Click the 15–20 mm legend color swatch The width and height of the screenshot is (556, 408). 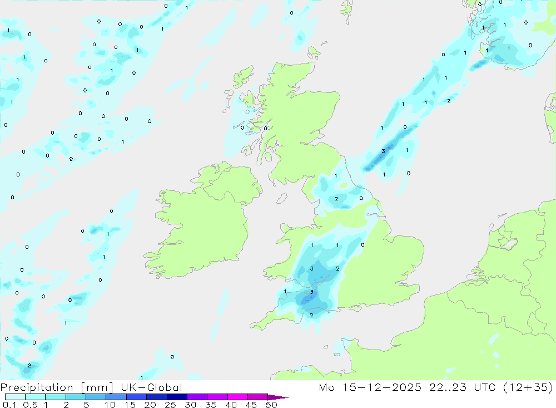click(x=137, y=397)
